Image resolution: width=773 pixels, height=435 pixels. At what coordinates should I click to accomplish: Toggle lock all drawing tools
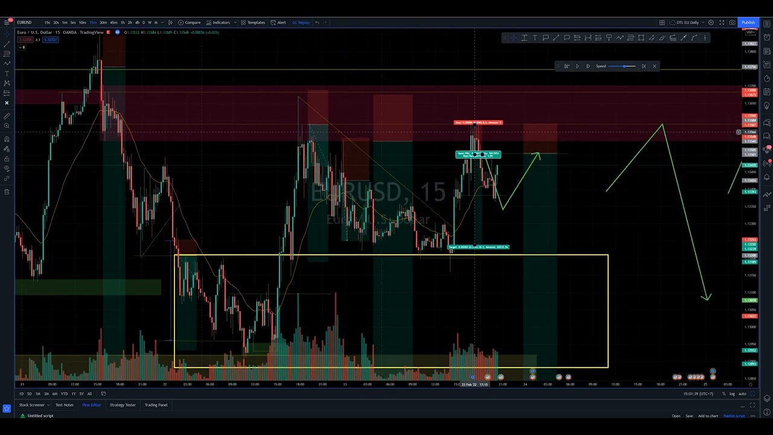pyautogui.click(x=7, y=158)
